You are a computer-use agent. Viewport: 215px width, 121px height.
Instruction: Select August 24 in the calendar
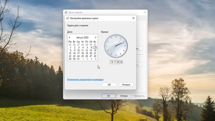pyautogui.click(x=78, y=56)
